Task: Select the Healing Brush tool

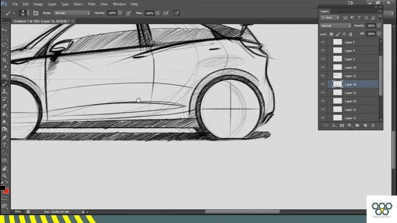Action: (x=4, y=76)
